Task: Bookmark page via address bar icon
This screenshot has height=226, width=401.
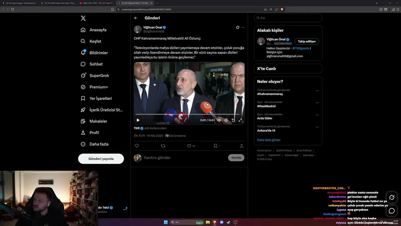Action: coord(112,9)
